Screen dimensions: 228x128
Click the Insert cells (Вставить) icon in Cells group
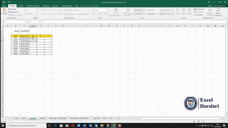pyautogui.click(x=177, y=10)
